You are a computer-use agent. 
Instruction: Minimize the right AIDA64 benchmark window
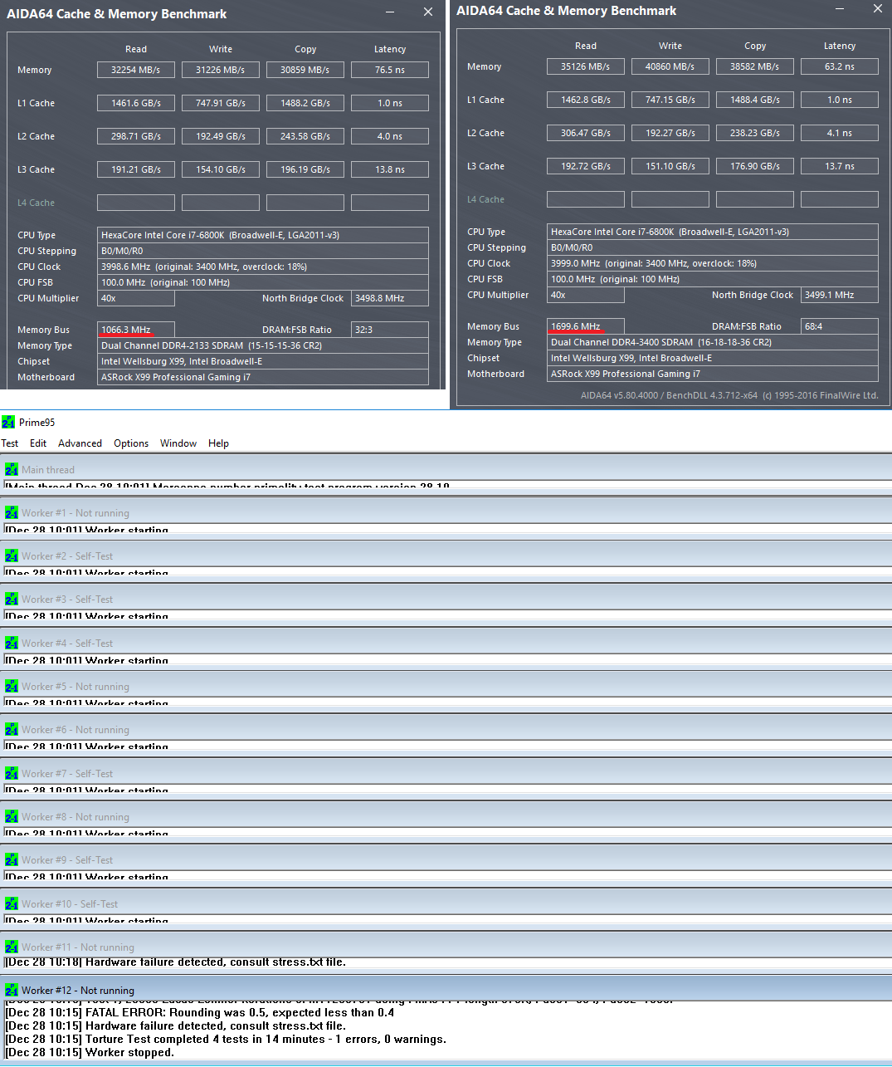pyautogui.click(x=840, y=9)
